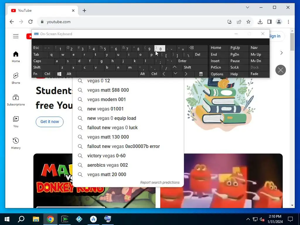Reload the YouTube page

click(x=30, y=22)
